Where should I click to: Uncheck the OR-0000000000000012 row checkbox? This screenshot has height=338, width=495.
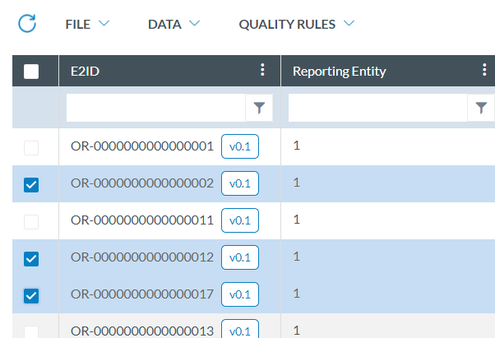(x=31, y=258)
